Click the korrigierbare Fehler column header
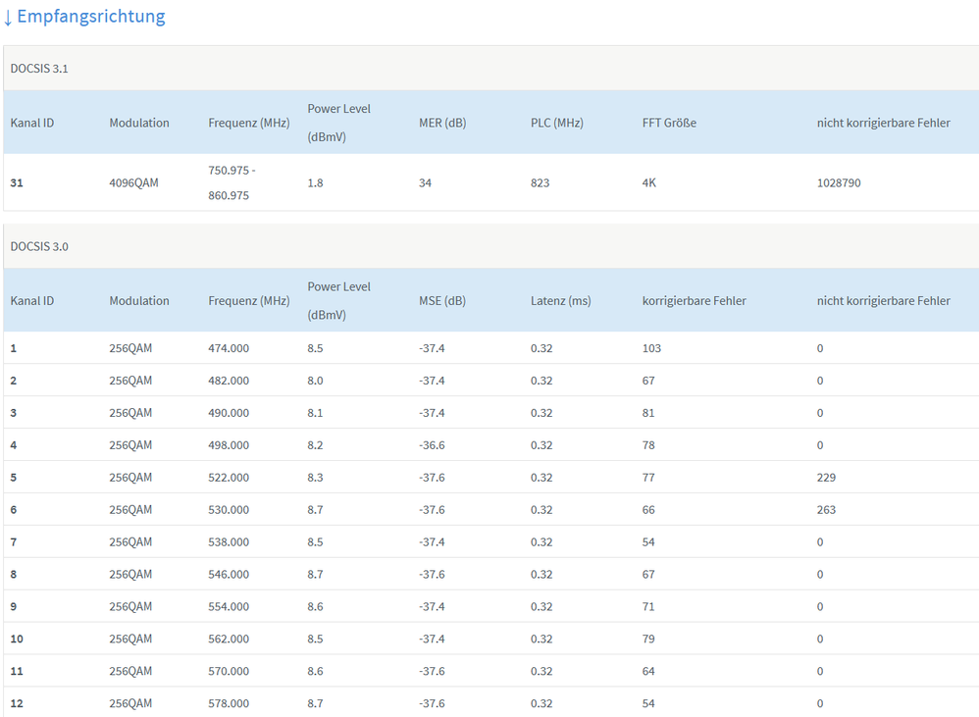979x717 pixels. (694, 301)
